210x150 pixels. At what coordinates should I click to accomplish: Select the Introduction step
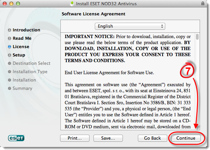tap(26, 30)
